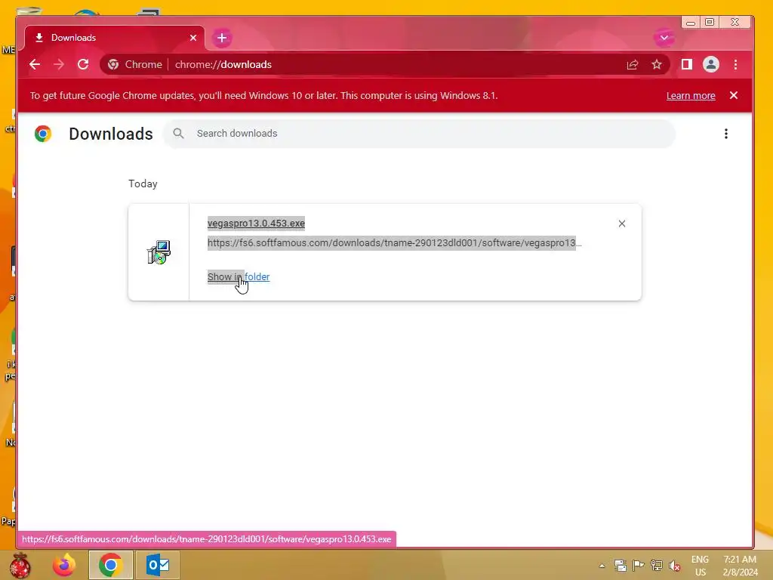Bookmark this page with star icon
Viewport: 773px width, 580px height.
click(657, 65)
